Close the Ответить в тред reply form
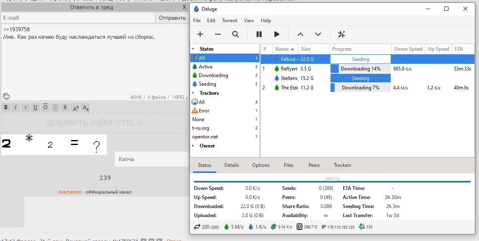This screenshot has height=241, width=479. pyautogui.click(x=184, y=7)
